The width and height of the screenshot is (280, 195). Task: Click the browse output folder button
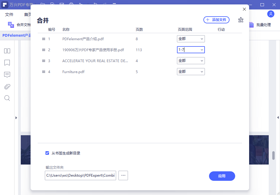pyautogui.click(x=123, y=175)
